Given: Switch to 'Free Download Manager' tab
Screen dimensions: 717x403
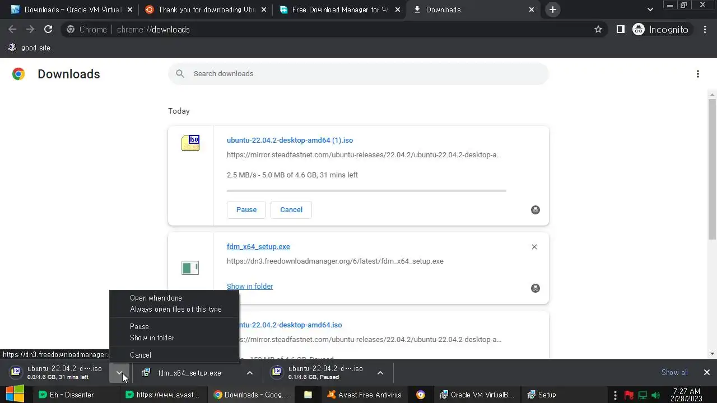Looking at the screenshot, I should 339,10.
